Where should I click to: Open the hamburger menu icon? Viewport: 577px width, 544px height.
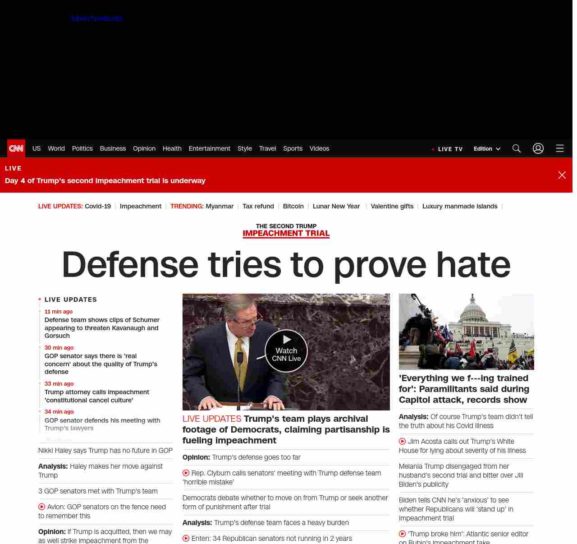560,148
